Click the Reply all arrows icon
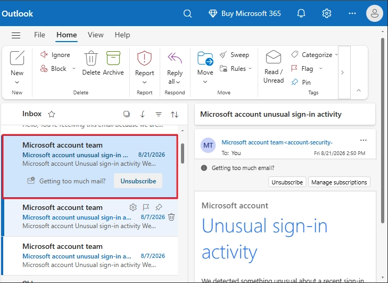Screen dimensions: 388x283 tap(175, 58)
